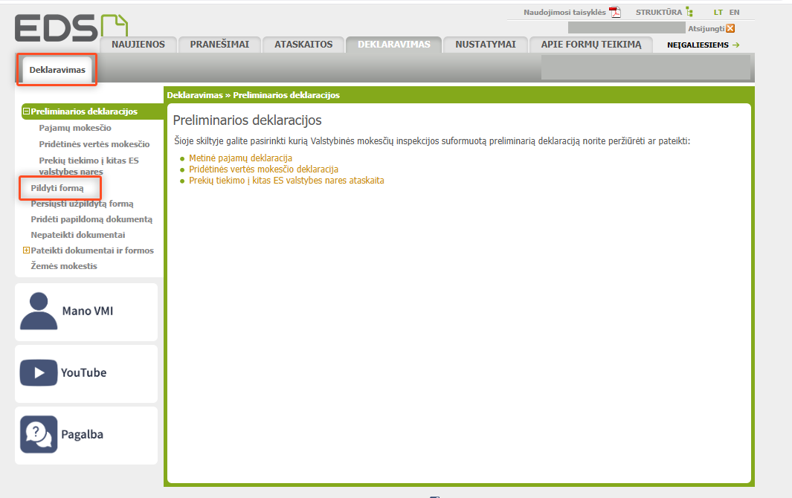Open the YouTube play icon
792x498 pixels.
(x=39, y=372)
